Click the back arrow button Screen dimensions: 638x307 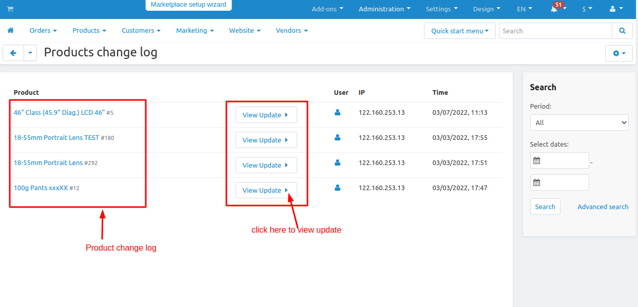click(x=13, y=53)
